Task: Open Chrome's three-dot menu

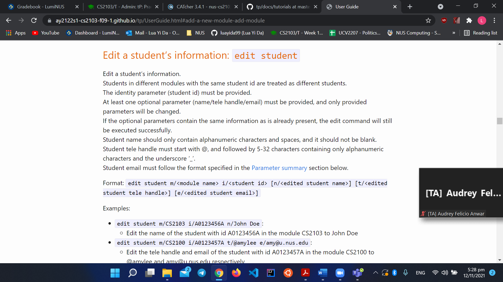Action: [494, 20]
